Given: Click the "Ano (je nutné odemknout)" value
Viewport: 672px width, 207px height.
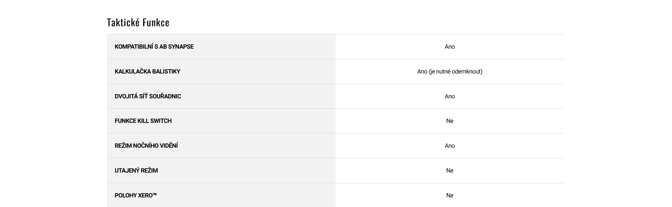Looking at the screenshot, I should pyautogui.click(x=450, y=71).
